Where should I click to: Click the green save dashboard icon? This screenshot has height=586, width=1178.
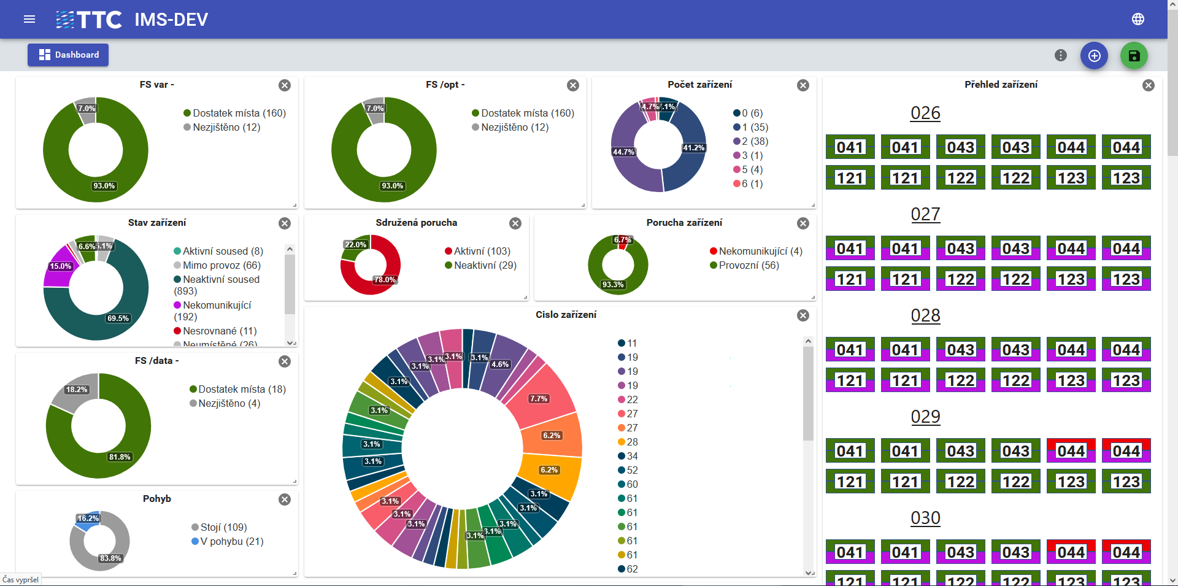pyautogui.click(x=1133, y=56)
